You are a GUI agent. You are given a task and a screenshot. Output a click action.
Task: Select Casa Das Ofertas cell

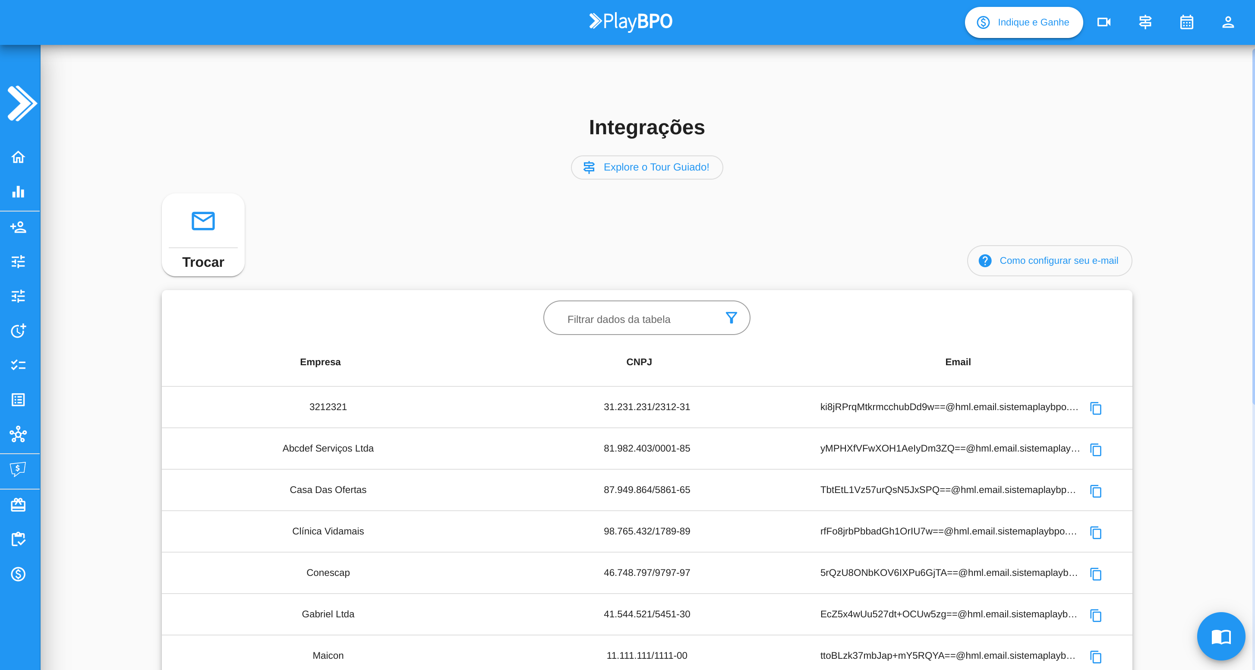328,490
